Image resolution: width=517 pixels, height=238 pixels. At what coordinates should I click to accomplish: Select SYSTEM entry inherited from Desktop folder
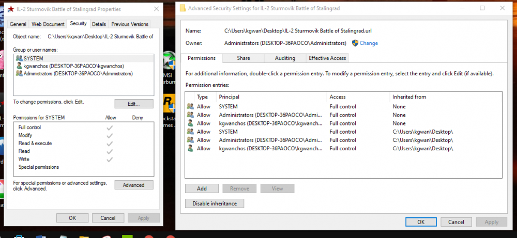tap(343, 132)
